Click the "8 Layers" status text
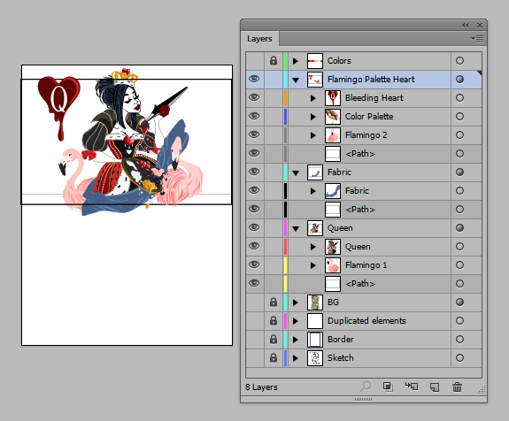 (x=261, y=387)
